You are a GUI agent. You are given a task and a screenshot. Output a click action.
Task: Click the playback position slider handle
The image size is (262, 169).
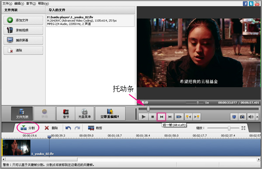[148, 108]
